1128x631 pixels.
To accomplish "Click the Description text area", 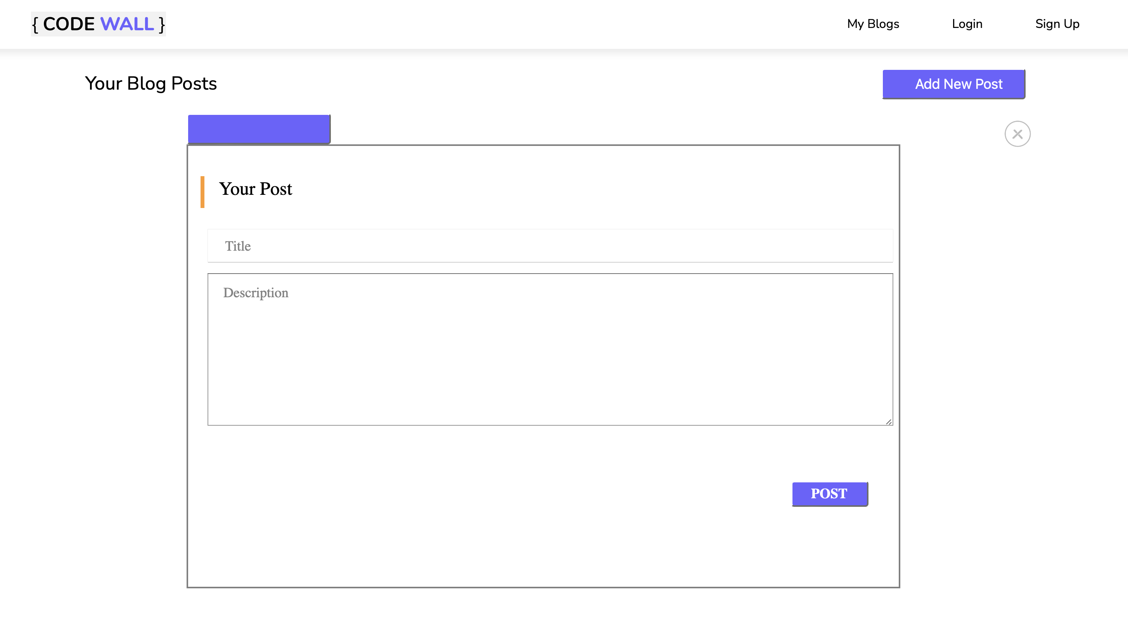I will 550,348.
